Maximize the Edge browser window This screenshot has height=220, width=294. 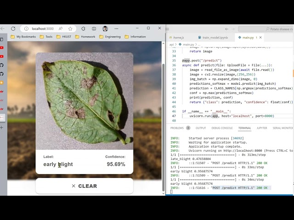coord(148,28)
